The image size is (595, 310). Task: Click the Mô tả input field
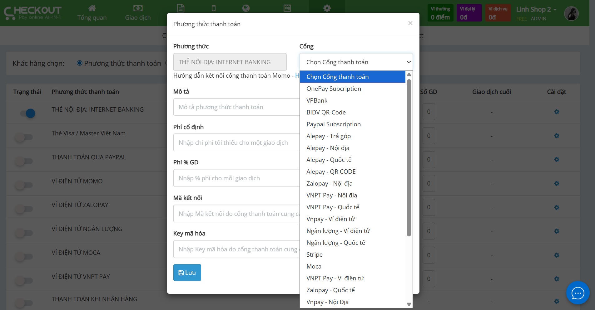pos(236,107)
